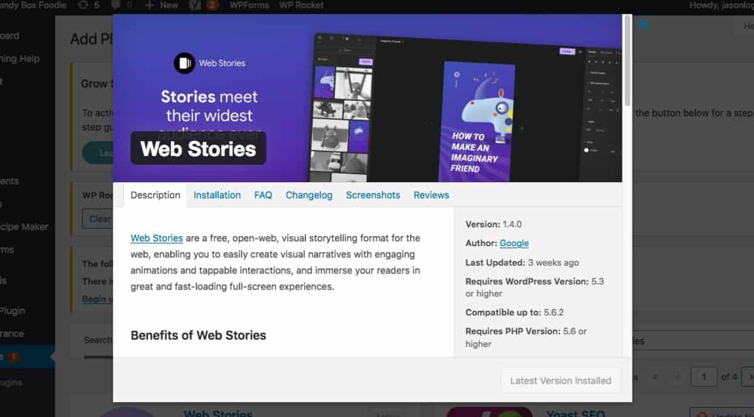Follow the Web Stories link in description
Screen dimensions: 754x417
click(x=156, y=238)
